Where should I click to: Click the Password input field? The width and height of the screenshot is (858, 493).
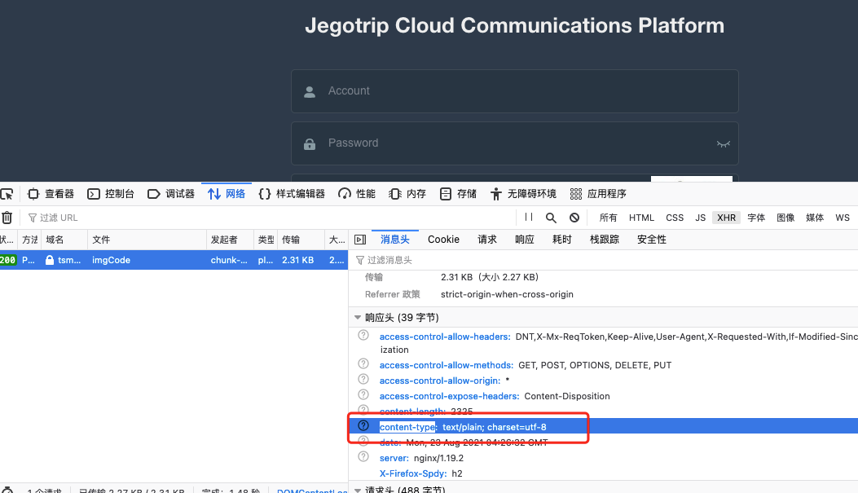(x=515, y=143)
